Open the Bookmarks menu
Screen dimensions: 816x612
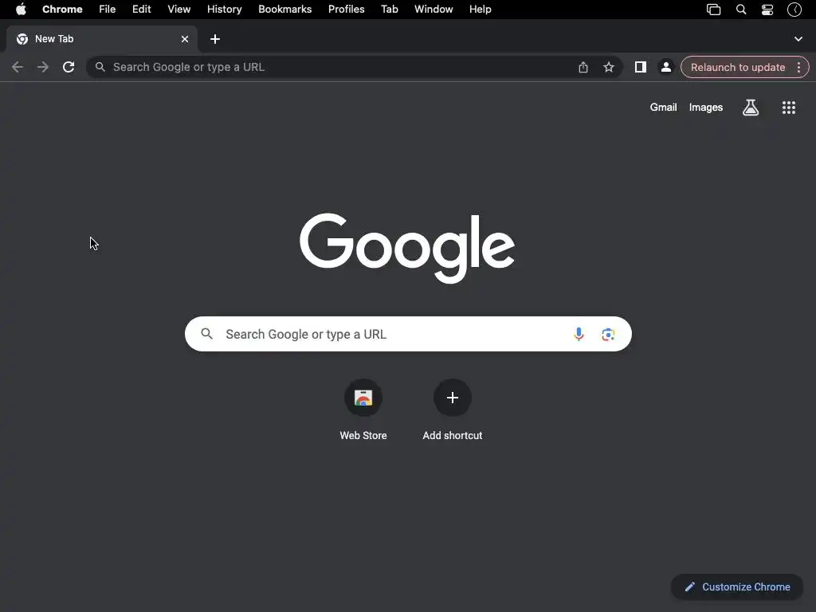click(285, 10)
